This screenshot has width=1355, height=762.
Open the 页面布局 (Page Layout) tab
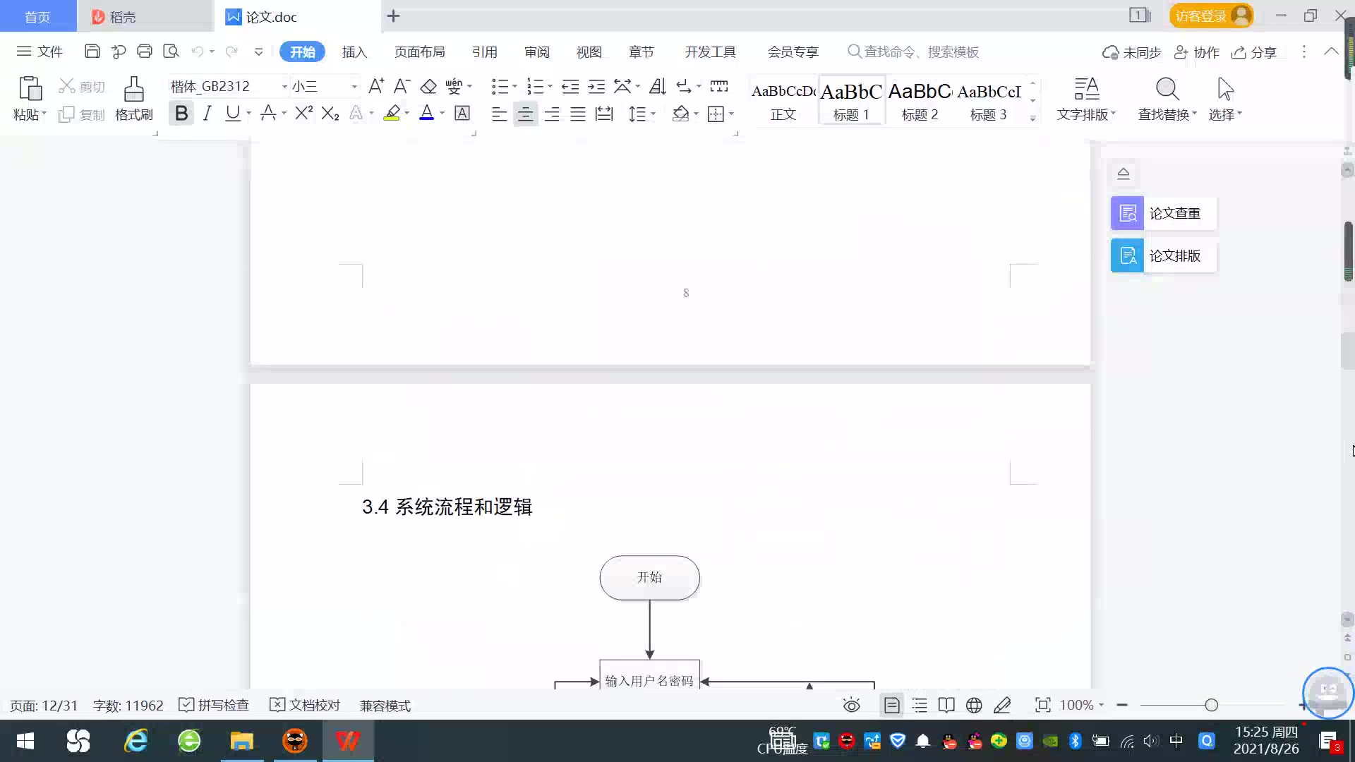tap(419, 52)
